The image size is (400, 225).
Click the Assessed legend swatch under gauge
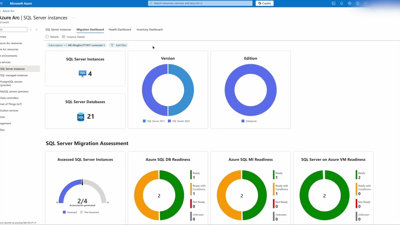click(x=64, y=212)
